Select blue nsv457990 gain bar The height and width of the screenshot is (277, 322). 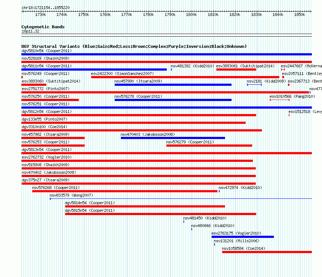[173, 85]
